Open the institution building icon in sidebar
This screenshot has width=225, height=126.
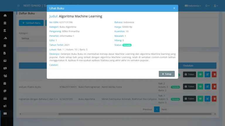pyautogui.click(x=5, y=23)
